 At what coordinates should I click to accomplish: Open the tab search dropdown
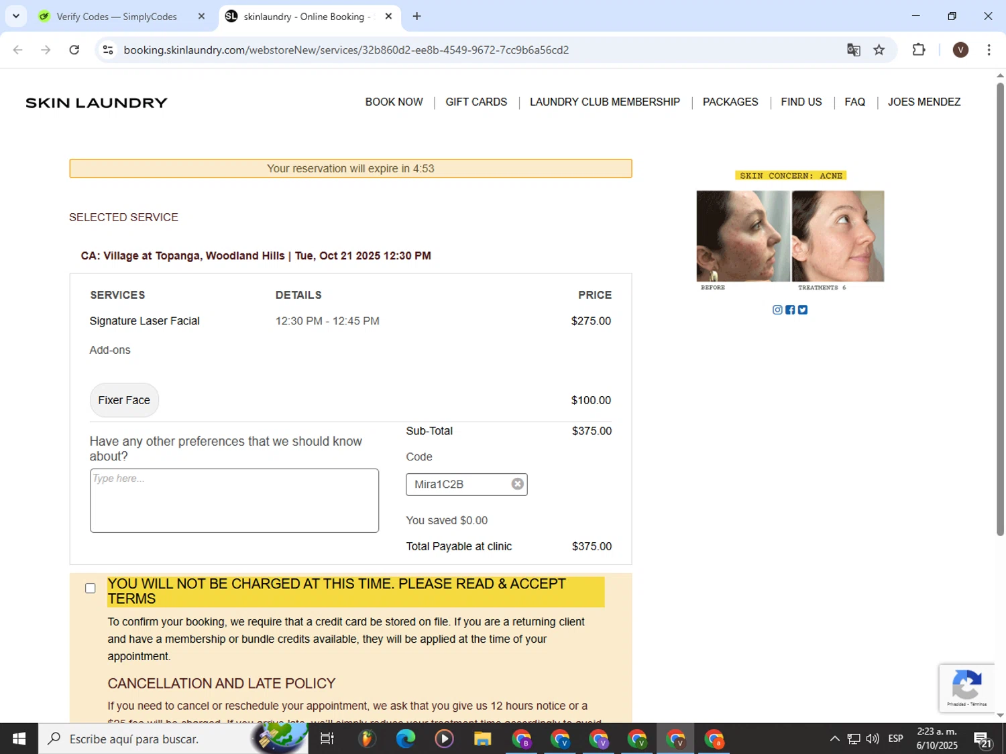(15, 16)
